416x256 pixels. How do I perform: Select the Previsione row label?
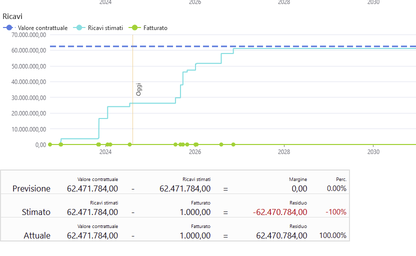pyautogui.click(x=31, y=188)
